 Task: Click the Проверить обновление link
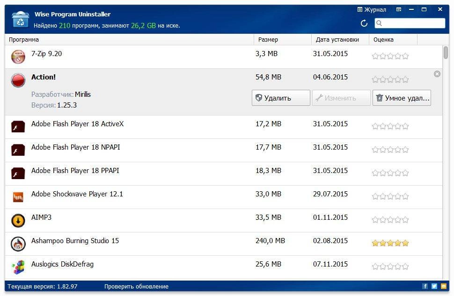(x=136, y=287)
